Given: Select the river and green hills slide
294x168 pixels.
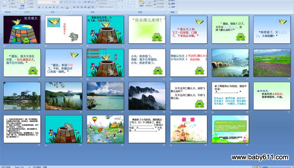Looking at the screenshot, I should [x=63, y=96].
